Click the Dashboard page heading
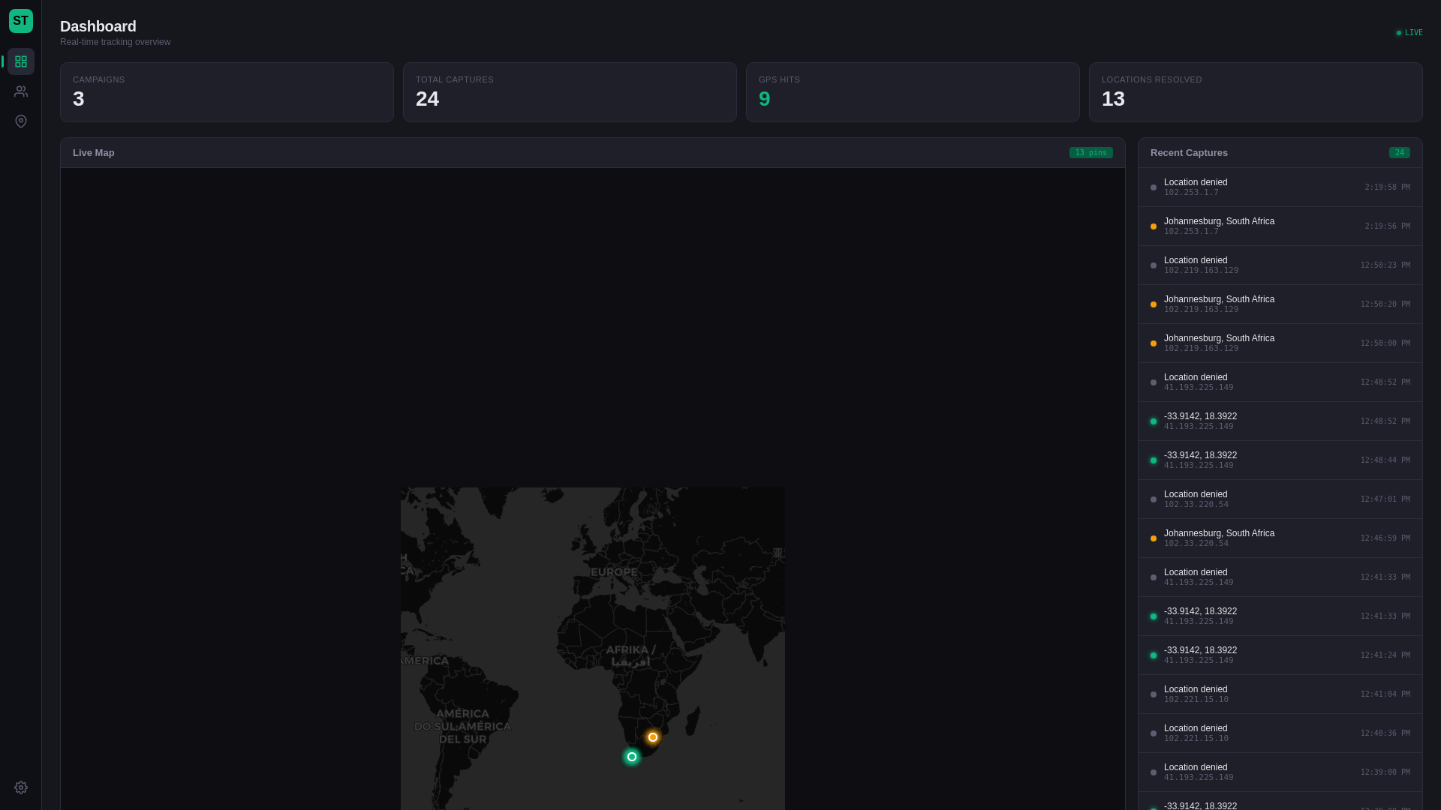 point(98,26)
